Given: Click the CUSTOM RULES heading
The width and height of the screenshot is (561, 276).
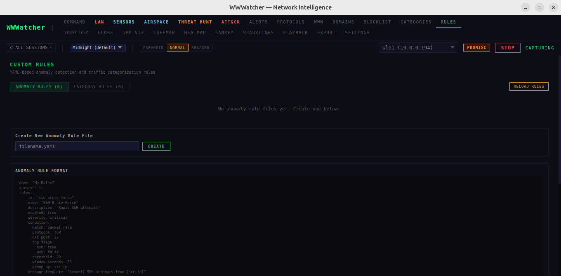Looking at the screenshot, I should coord(32,65).
